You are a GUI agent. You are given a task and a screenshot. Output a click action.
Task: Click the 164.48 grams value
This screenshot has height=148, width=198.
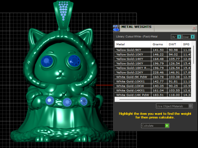[158, 59]
